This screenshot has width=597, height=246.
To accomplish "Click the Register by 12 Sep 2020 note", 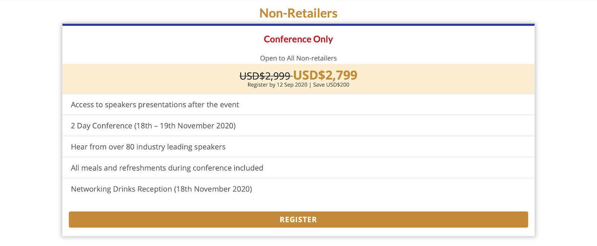I will coord(277,85).
